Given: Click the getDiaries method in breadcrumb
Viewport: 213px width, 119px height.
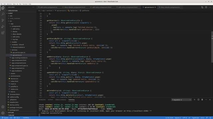Looking at the screenshot, I should (85, 11).
